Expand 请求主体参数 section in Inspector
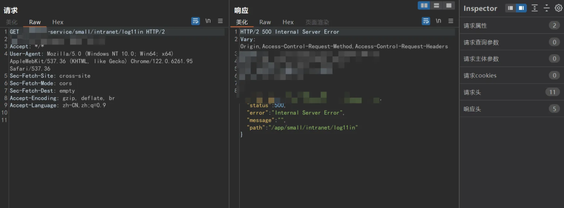Image resolution: width=564 pixels, height=208 pixels. coord(512,59)
